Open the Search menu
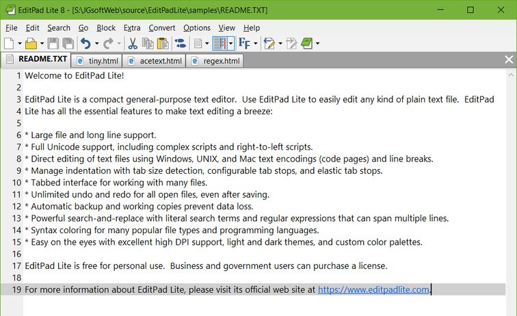Viewport: 517px width, 316px height. coord(59,28)
